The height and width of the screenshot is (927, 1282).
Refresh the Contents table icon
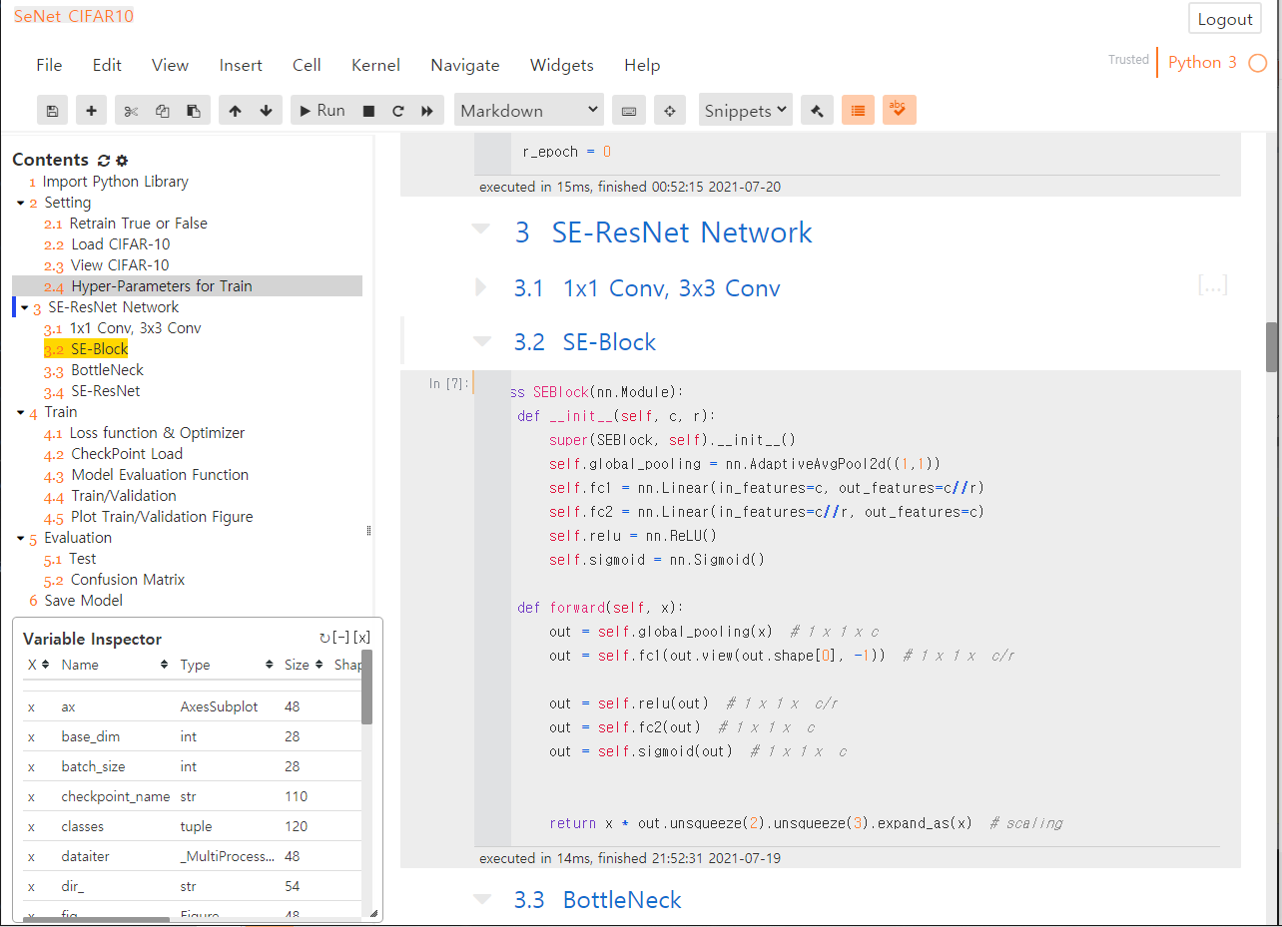[x=104, y=160]
